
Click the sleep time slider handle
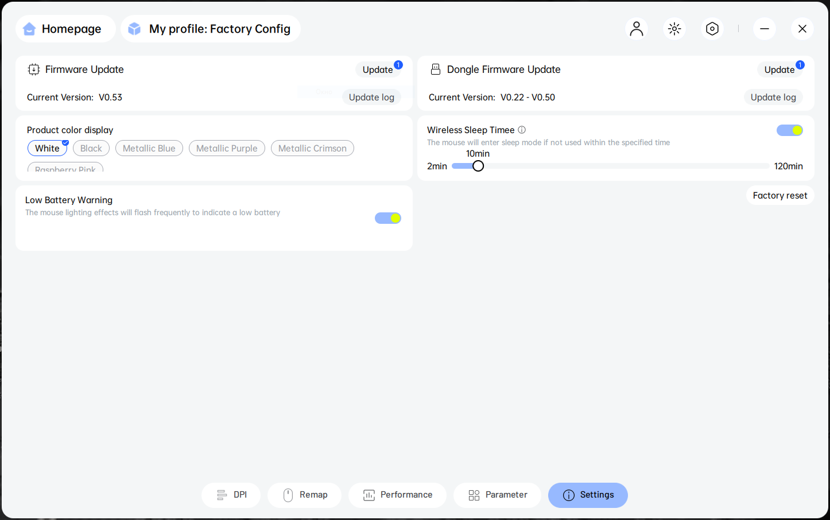[x=478, y=166]
